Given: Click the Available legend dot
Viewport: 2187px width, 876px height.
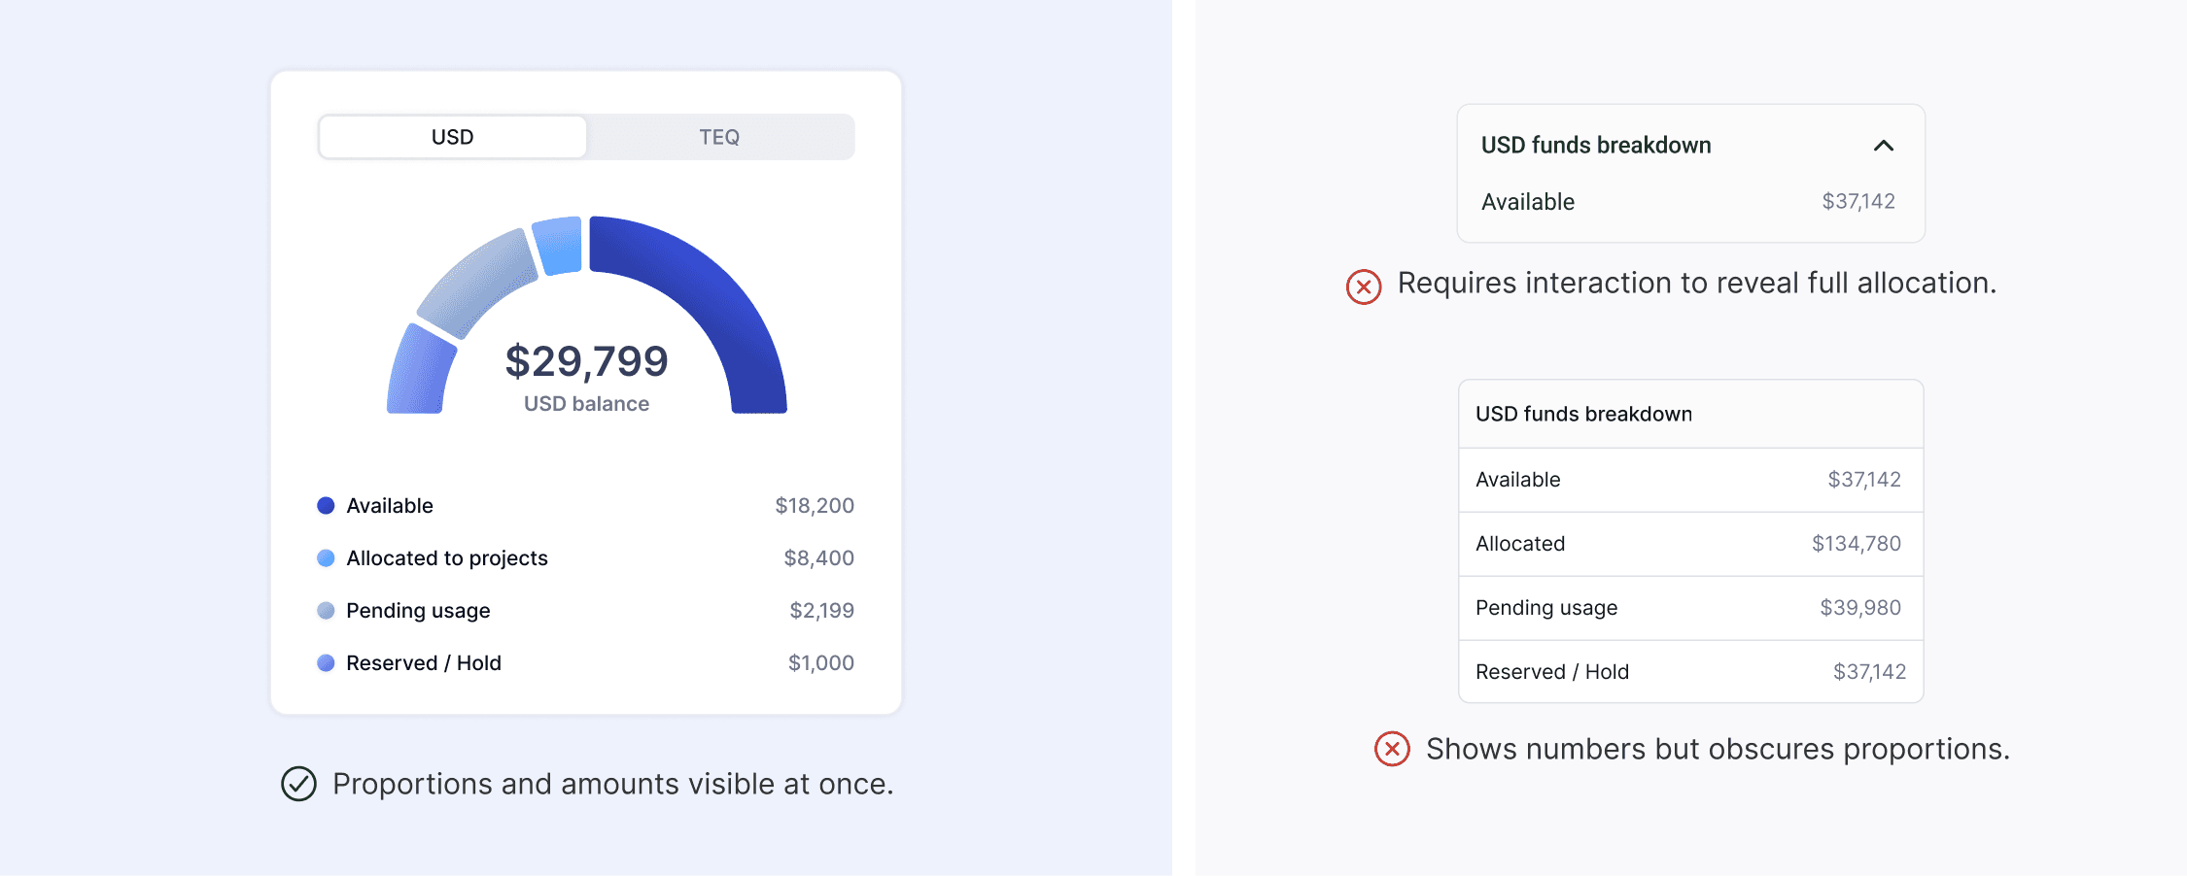Looking at the screenshot, I should tap(326, 505).
